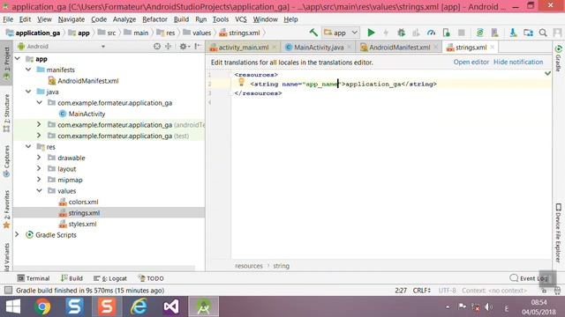Toggle the Gradle side panel
This screenshot has width=565, height=317.
(x=559, y=58)
